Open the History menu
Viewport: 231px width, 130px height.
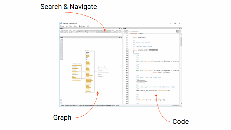tap(75, 26)
